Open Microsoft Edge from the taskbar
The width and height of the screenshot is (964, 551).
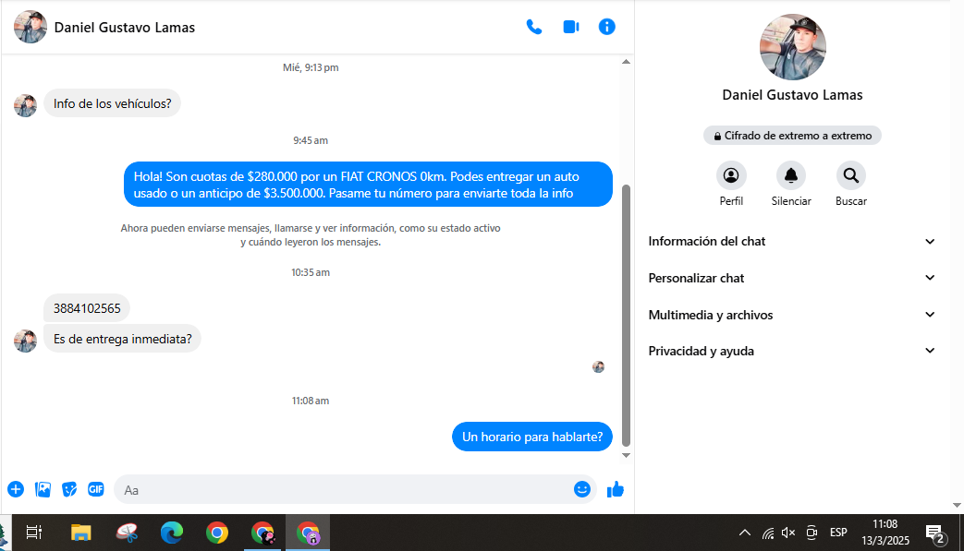[172, 533]
